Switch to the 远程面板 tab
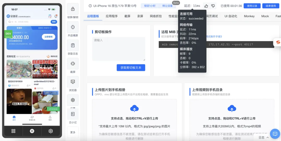281x141 pixels. tap(93, 16)
